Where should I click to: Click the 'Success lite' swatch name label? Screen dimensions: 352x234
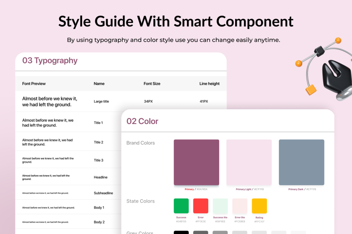pyautogui.click(x=220, y=218)
